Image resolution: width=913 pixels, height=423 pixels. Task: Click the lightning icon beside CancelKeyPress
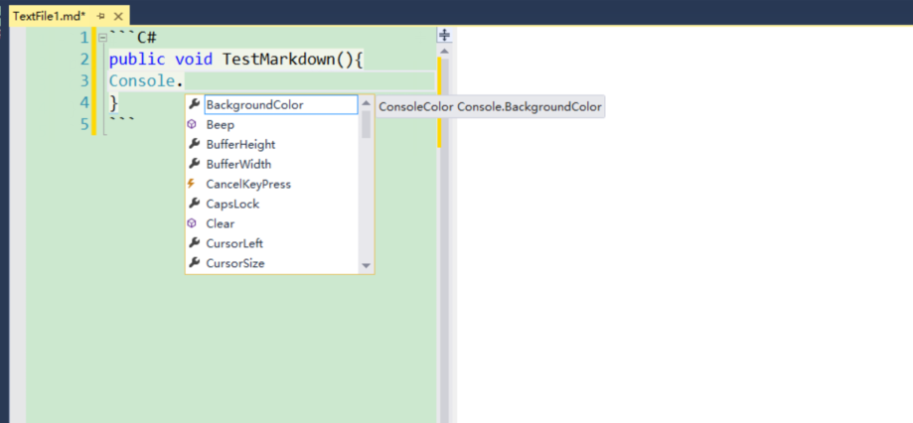pyautogui.click(x=191, y=184)
